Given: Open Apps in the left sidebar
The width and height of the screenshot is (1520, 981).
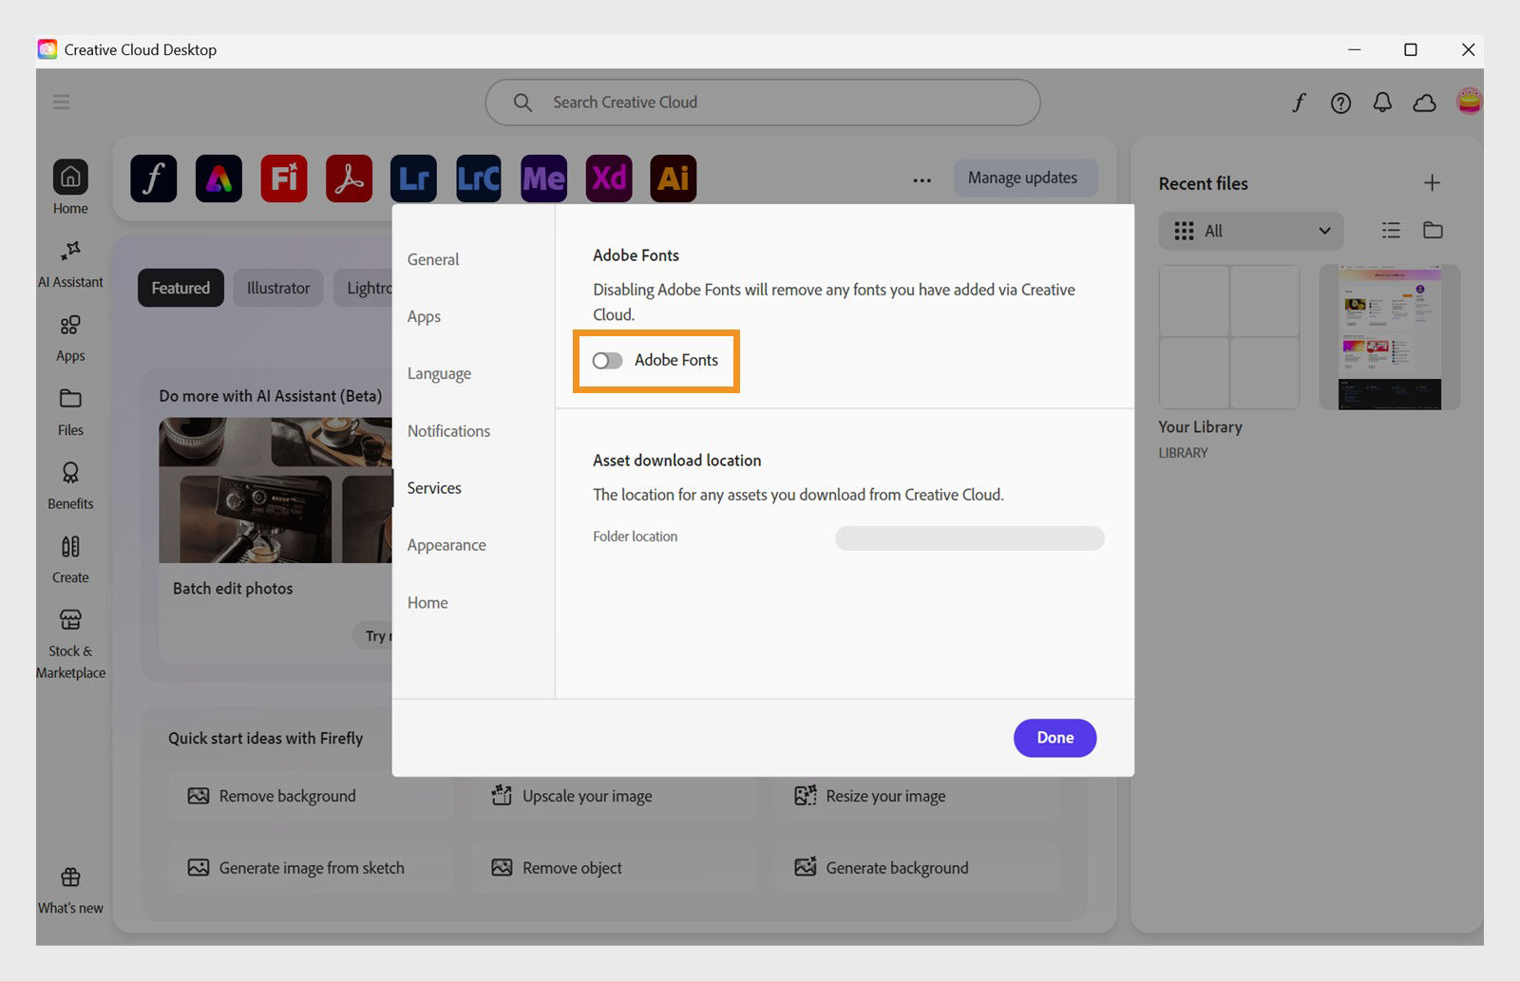Looking at the screenshot, I should [70, 339].
